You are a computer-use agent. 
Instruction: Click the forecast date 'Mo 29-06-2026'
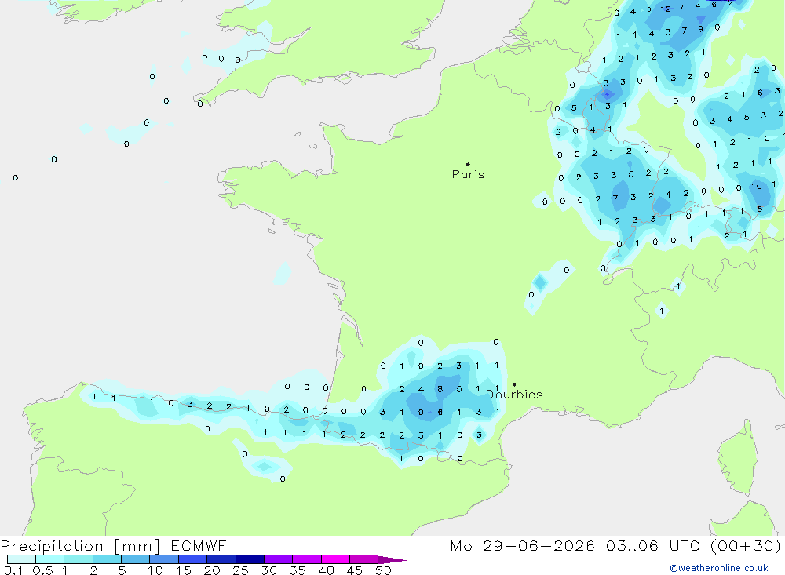(x=522, y=545)
